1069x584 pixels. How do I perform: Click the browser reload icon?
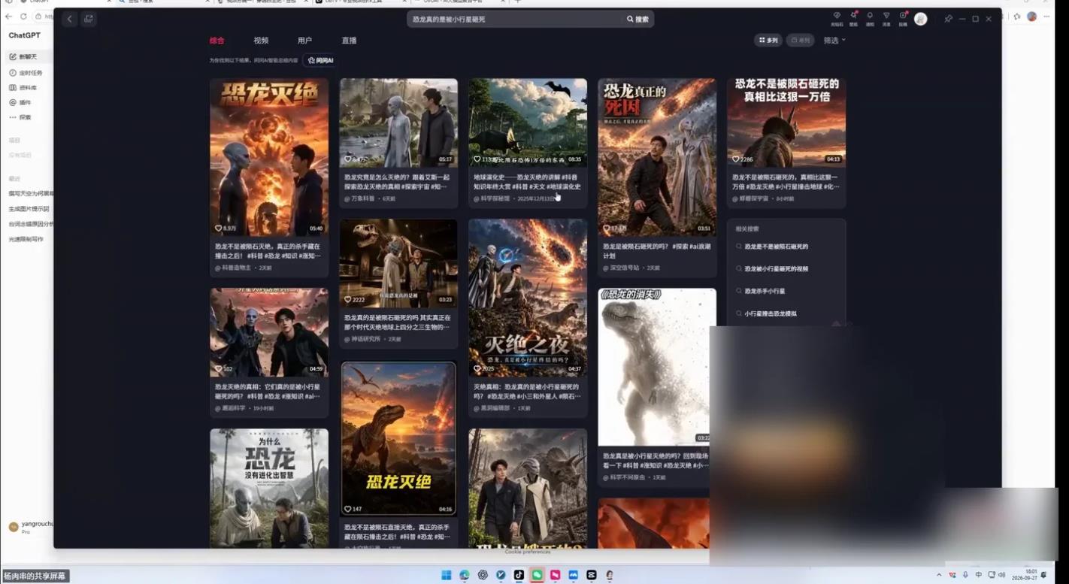[x=23, y=16]
